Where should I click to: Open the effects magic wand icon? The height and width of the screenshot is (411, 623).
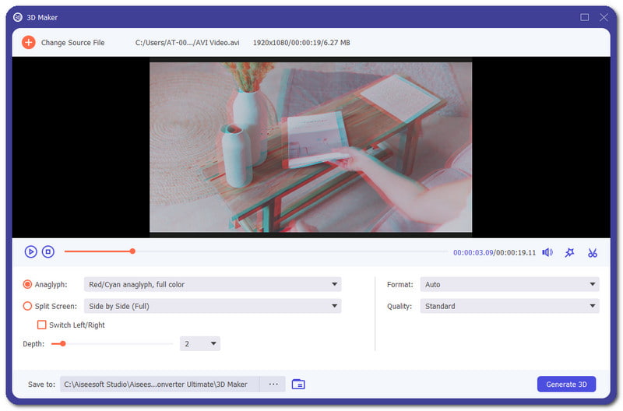click(569, 252)
